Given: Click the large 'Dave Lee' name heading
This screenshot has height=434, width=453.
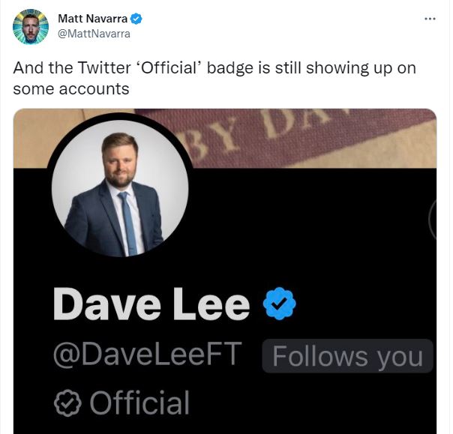Looking at the screenshot, I should point(151,304).
